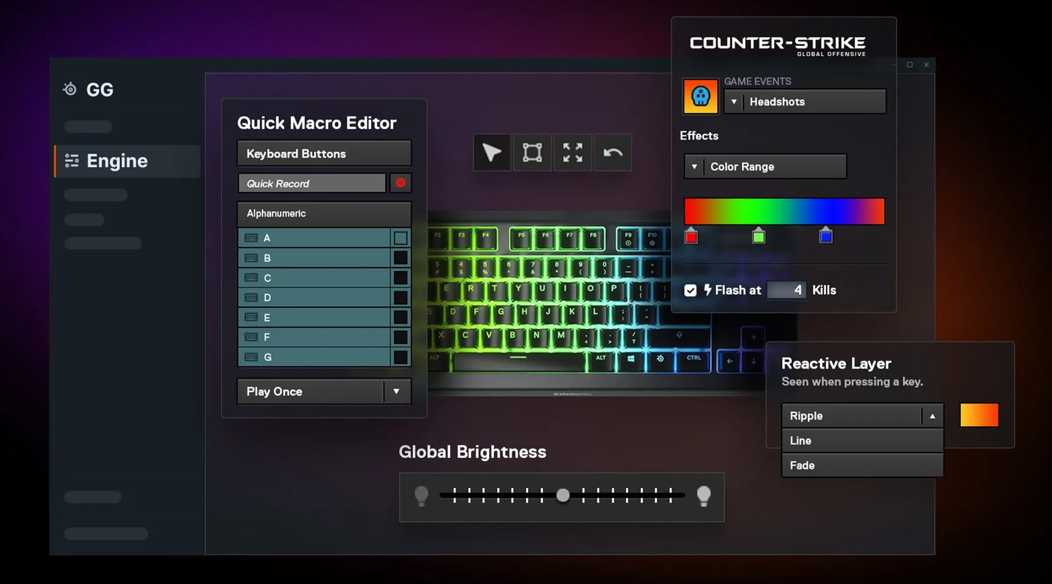Click the Counter-Strike Global Offensive logo

778,46
